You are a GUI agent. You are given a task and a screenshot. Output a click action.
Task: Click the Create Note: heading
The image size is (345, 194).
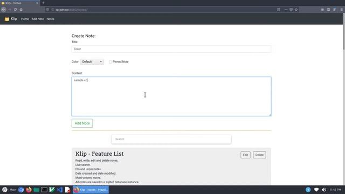(x=84, y=36)
